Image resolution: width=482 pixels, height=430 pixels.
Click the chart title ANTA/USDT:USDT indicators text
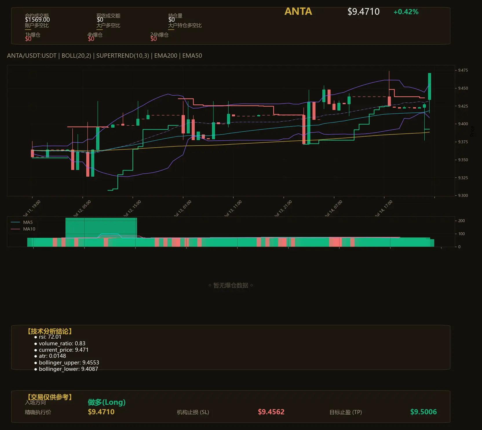105,56
